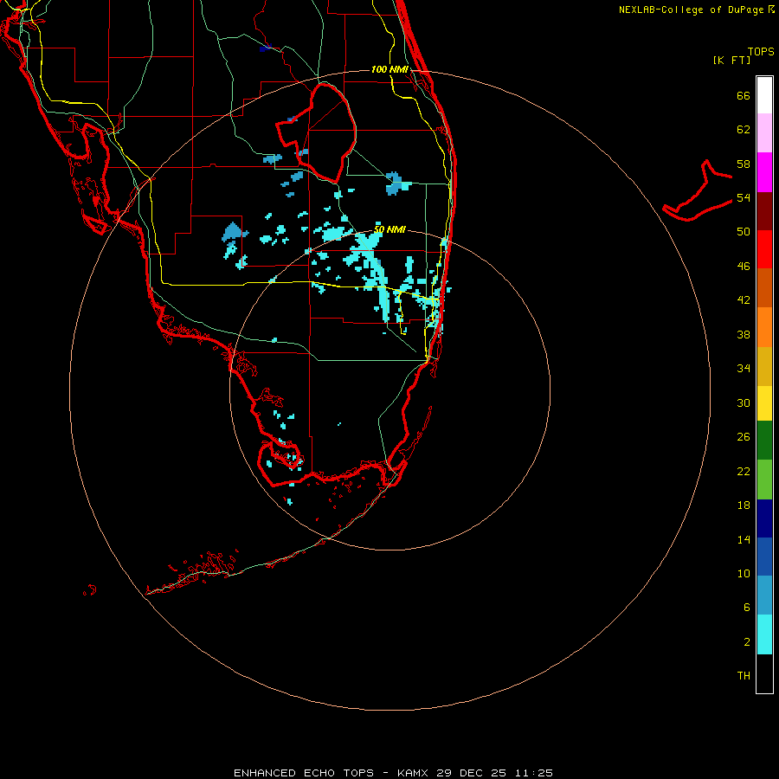Select the black TH threshold band

pos(764,673)
